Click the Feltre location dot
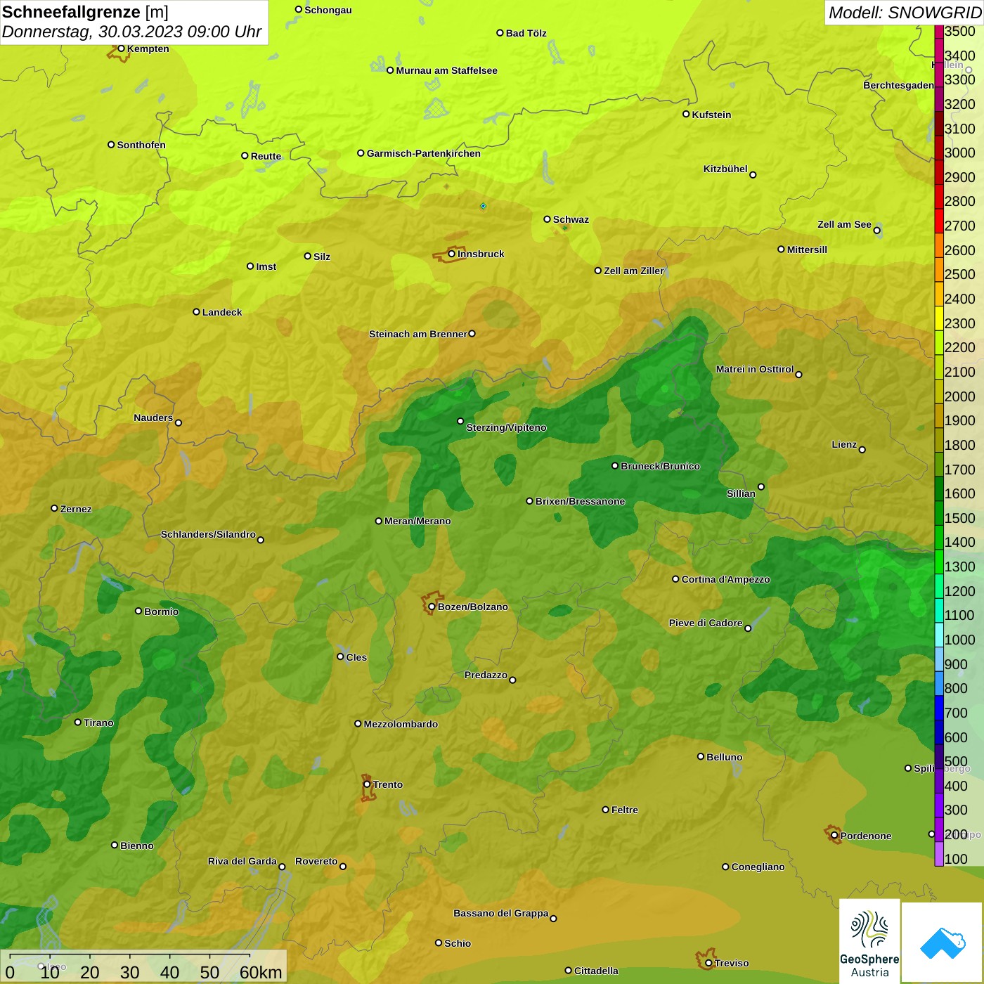This screenshot has height=984, width=984. tap(605, 810)
